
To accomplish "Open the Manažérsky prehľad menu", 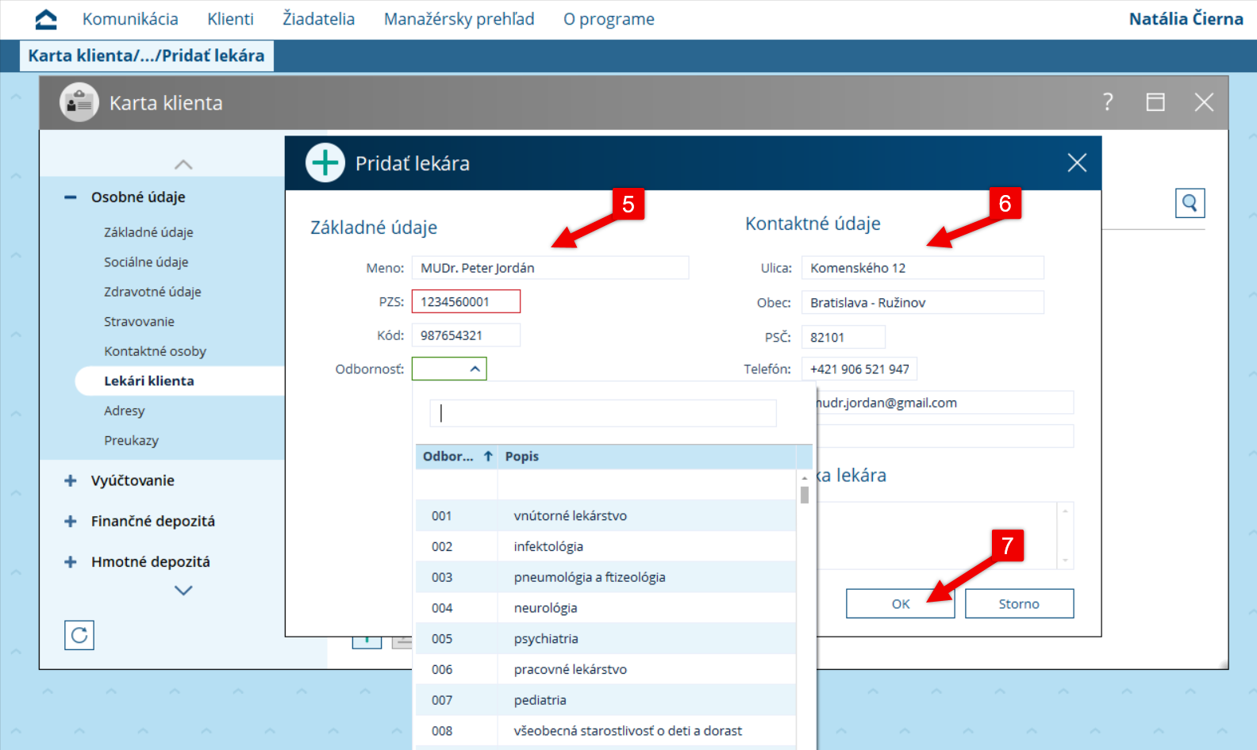I will click(x=459, y=19).
